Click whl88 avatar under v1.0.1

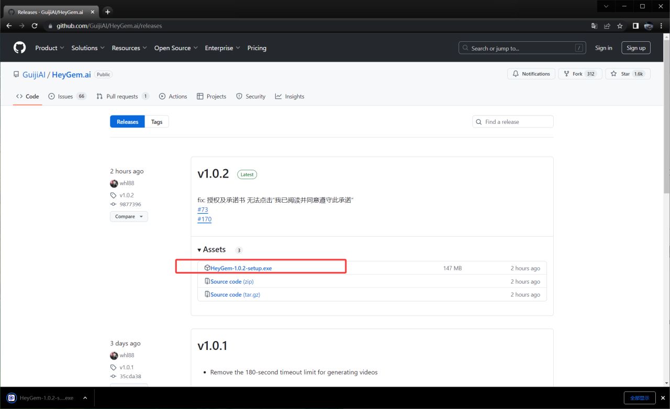pyautogui.click(x=114, y=356)
